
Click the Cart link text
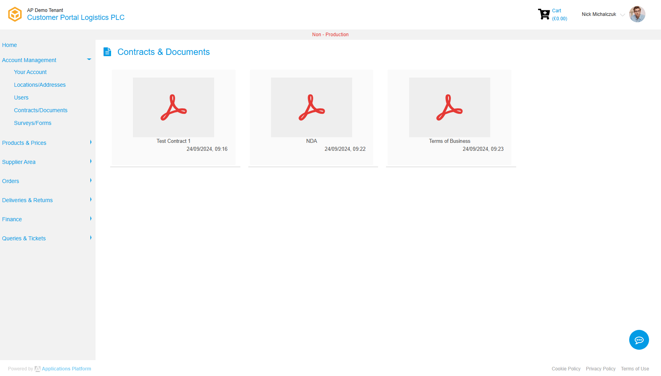[556, 11]
